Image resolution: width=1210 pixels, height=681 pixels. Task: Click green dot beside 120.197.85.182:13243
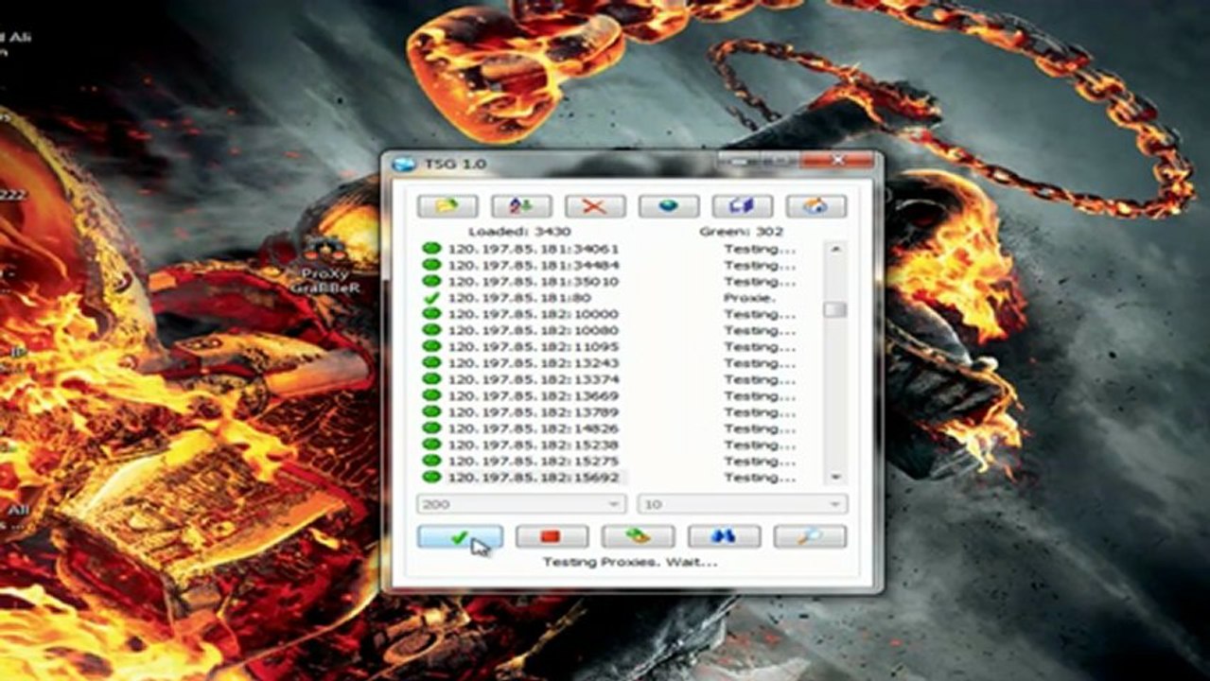(431, 363)
